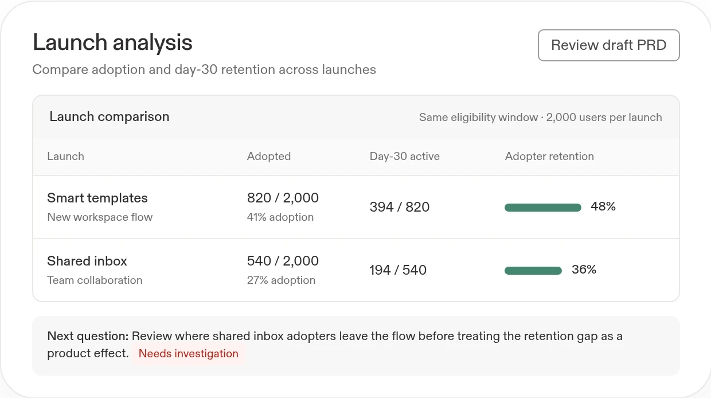Click the Adopted column header

point(269,157)
